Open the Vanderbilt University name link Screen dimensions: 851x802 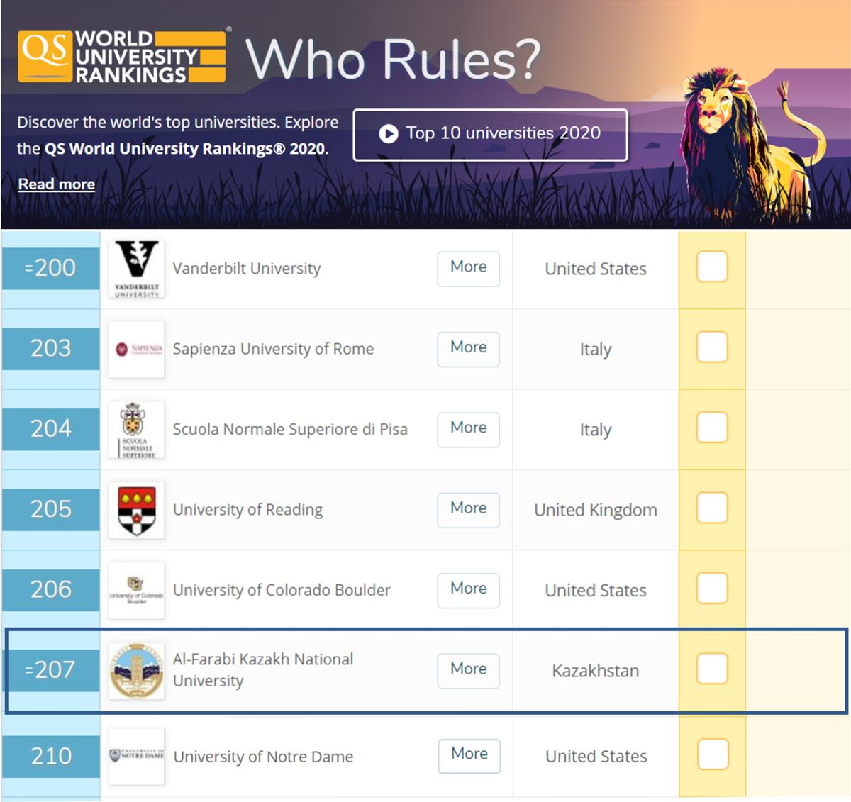pos(246,269)
